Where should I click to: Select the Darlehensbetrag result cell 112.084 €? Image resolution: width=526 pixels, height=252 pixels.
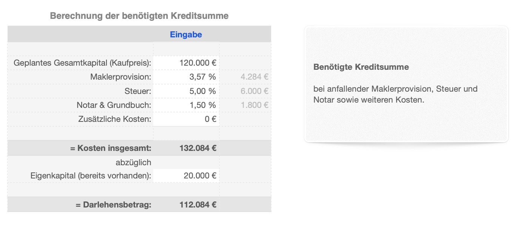tap(187, 205)
